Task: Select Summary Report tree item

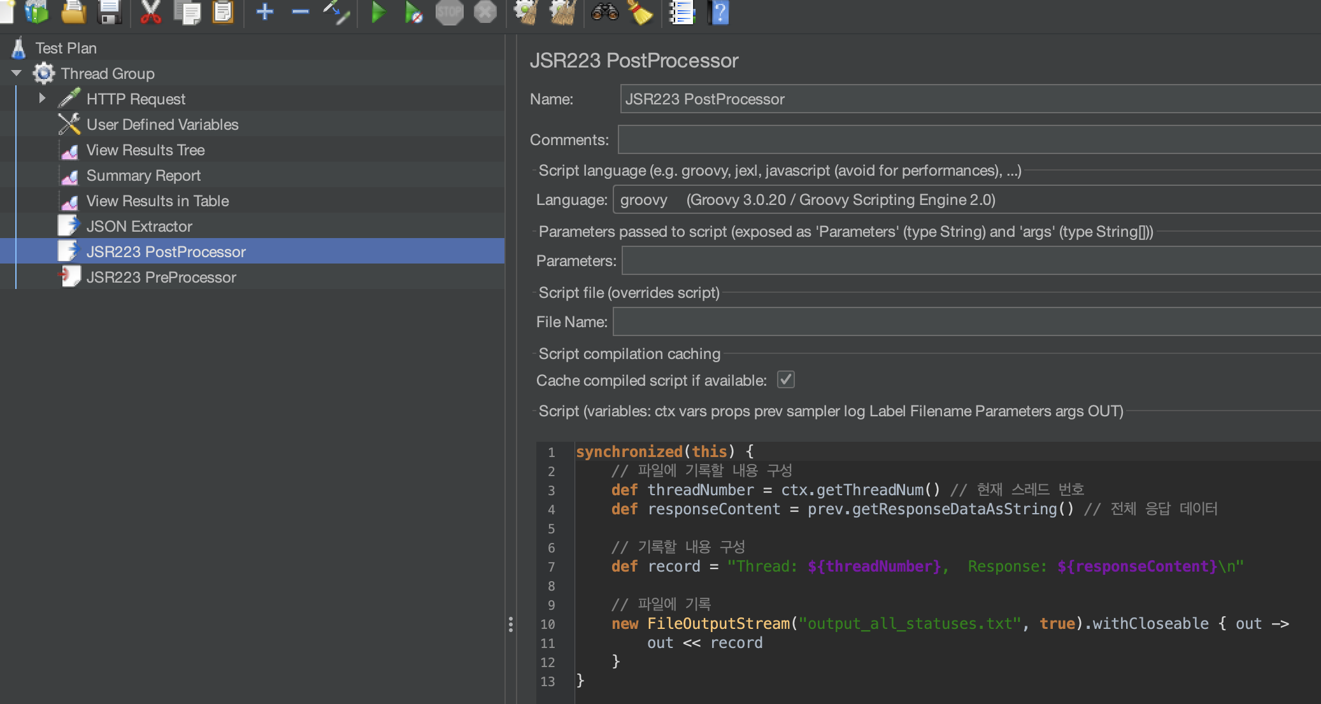Action: (x=143, y=176)
